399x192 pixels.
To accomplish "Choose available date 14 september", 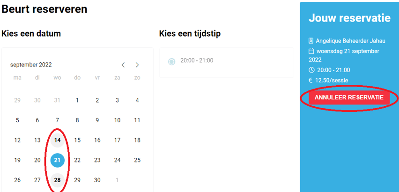I will click(57, 140).
